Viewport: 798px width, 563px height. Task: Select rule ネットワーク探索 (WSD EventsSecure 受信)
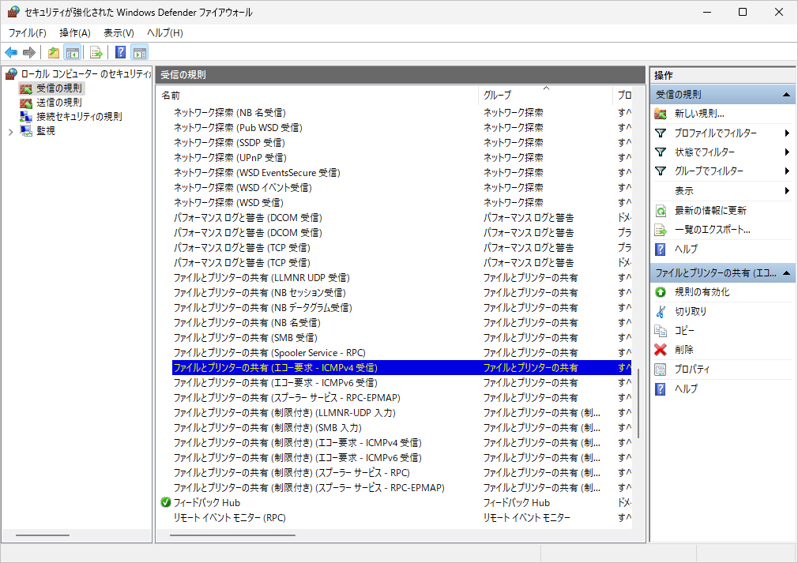(257, 172)
